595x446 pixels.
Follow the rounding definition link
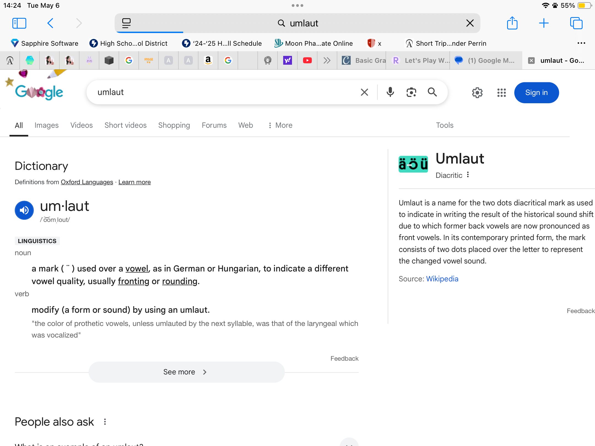click(180, 281)
